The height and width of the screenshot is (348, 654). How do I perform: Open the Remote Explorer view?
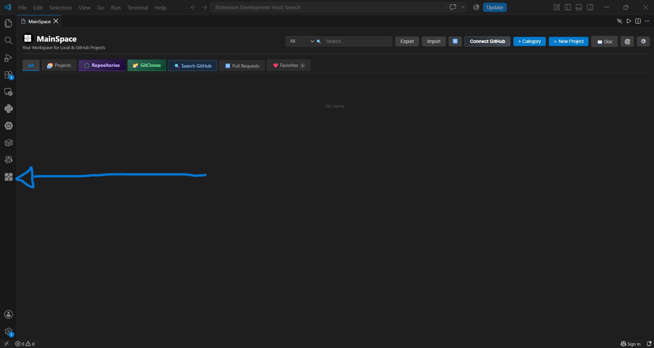[9, 92]
